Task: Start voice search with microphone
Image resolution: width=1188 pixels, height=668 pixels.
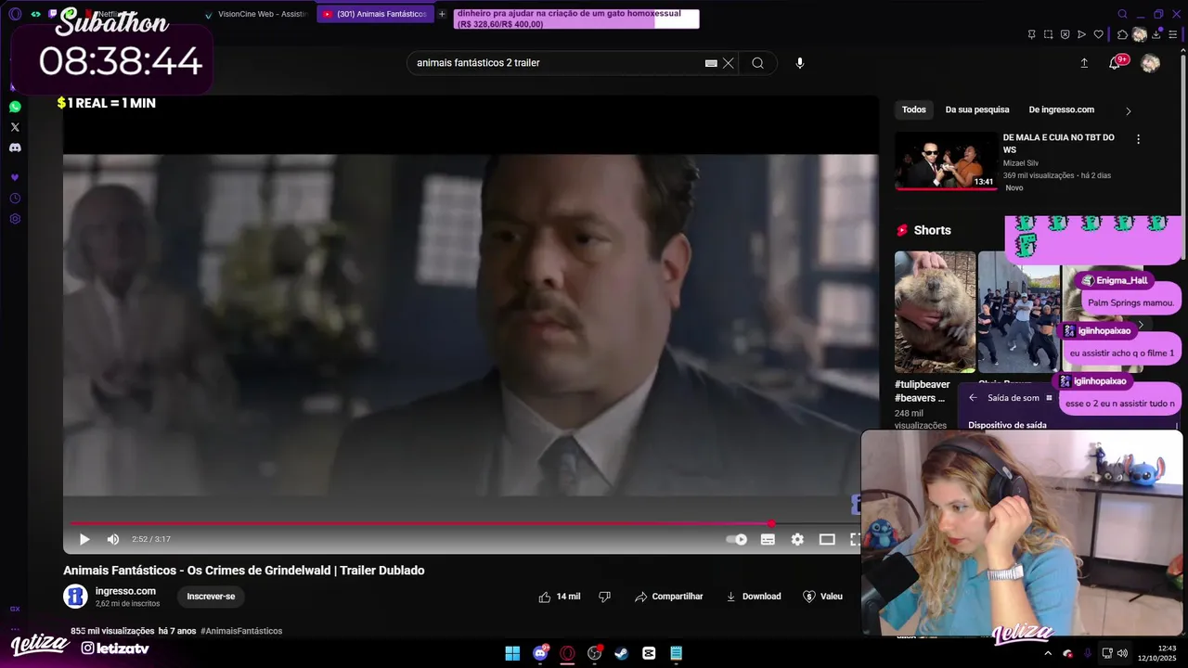Action: (800, 63)
